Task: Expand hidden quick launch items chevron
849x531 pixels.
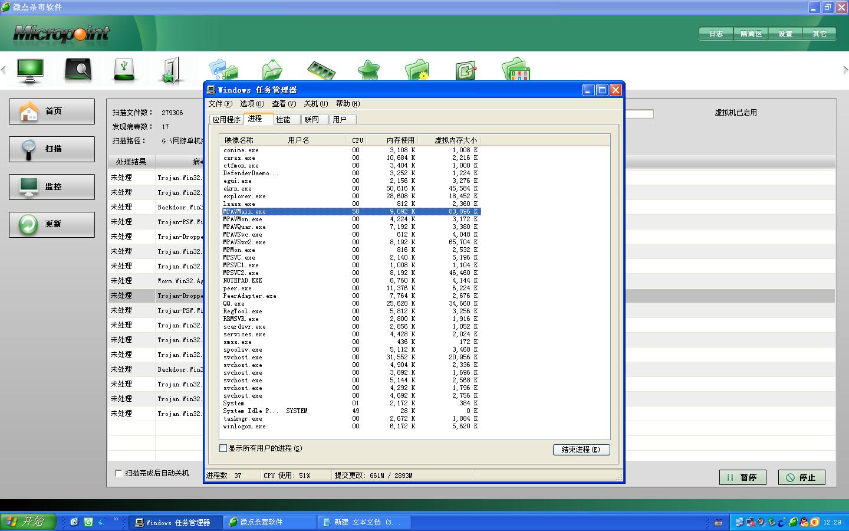Action: pyautogui.click(x=116, y=520)
